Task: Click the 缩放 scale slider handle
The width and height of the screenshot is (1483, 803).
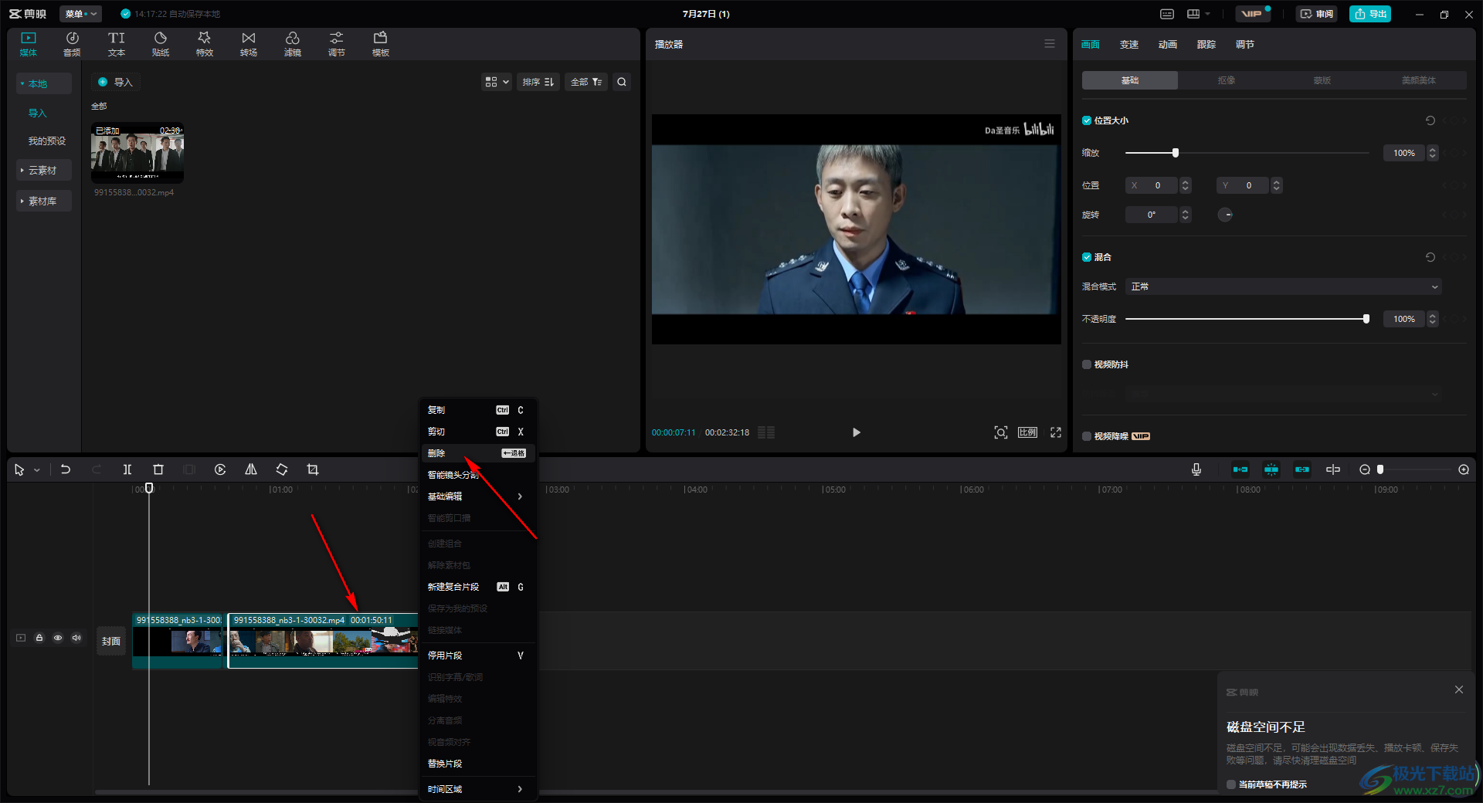Action: [1176, 153]
